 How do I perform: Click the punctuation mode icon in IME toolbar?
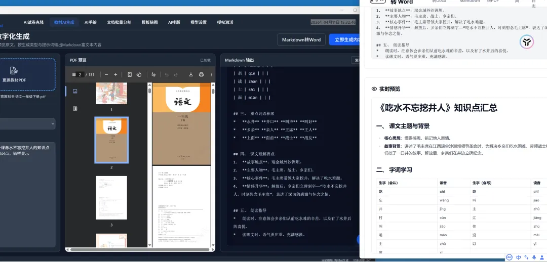click(x=526, y=257)
